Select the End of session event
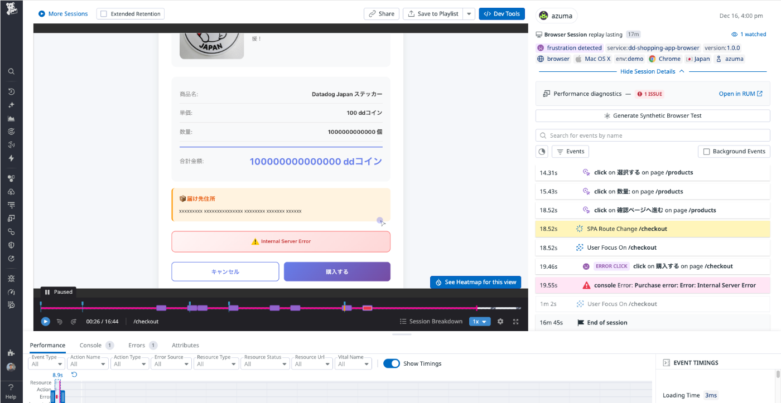The image size is (781, 403). coord(653,323)
